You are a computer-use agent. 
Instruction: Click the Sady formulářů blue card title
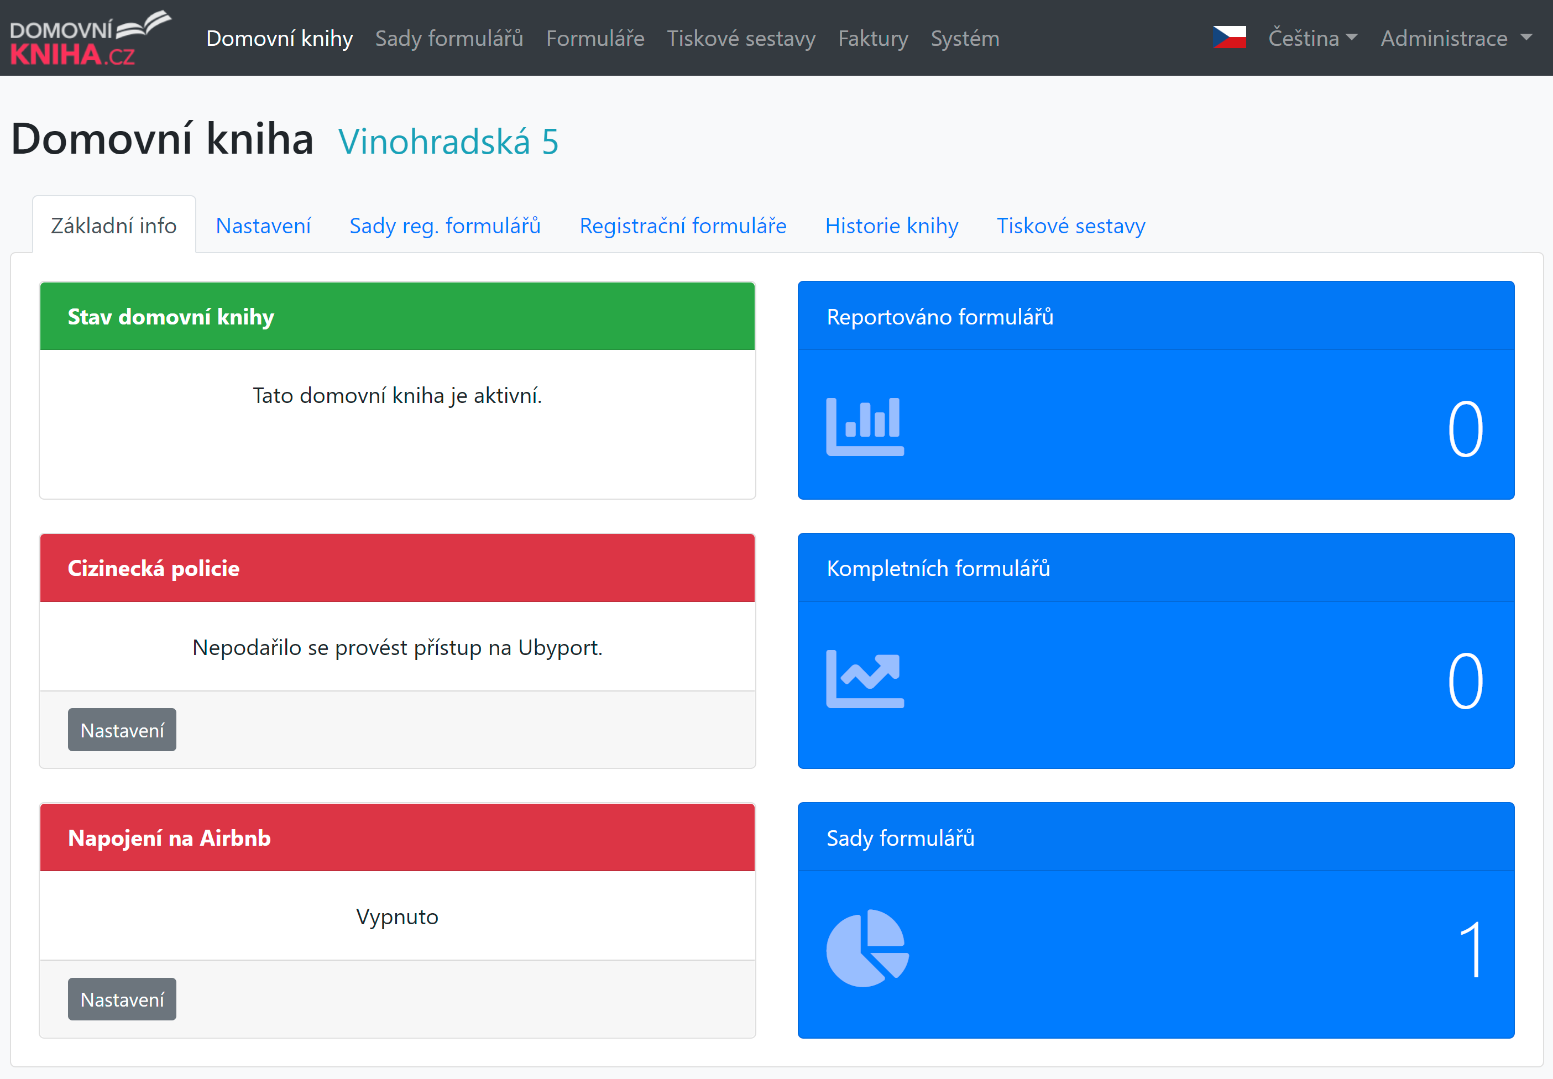point(901,837)
